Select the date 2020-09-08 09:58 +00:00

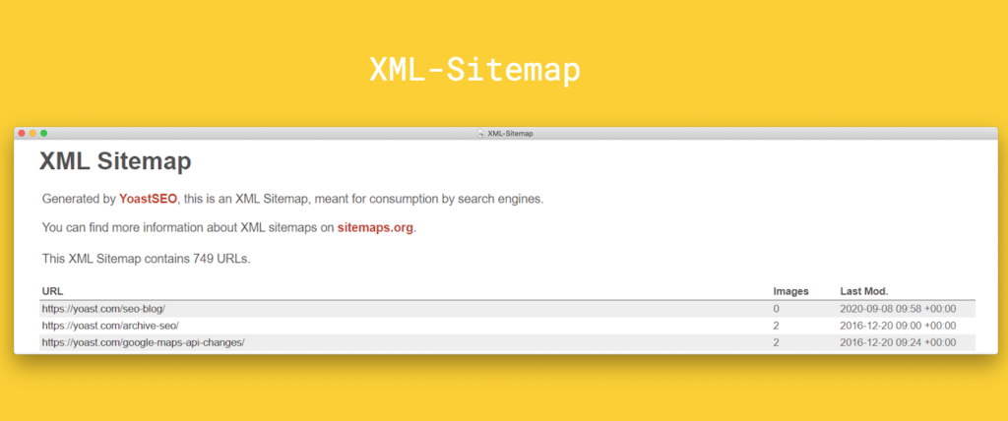tap(898, 309)
